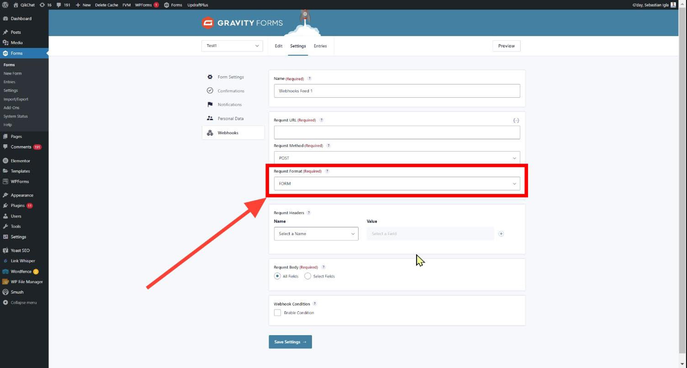
Task: Click the WordPress logo in admin bar
Action: coord(5,5)
